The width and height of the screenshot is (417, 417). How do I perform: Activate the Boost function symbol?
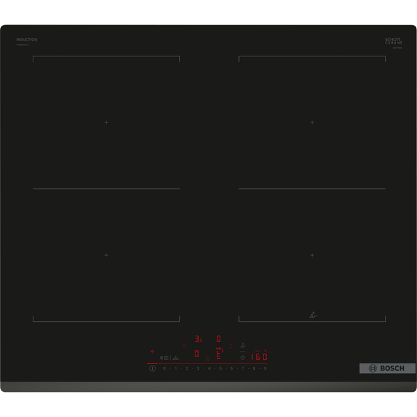tap(176, 358)
